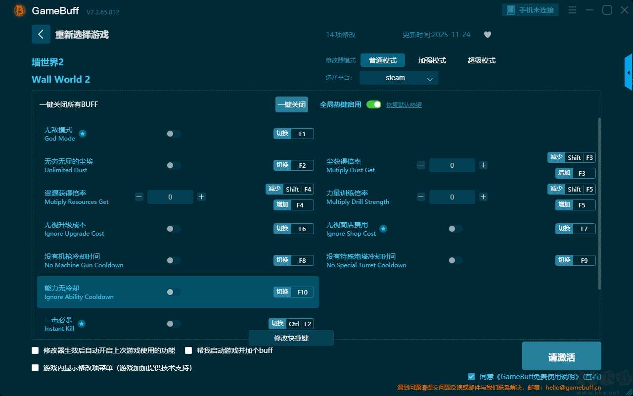Viewport: 633px width, 396px height.
Task: Select 加强模式 mode tab
Action: pyautogui.click(x=432, y=60)
